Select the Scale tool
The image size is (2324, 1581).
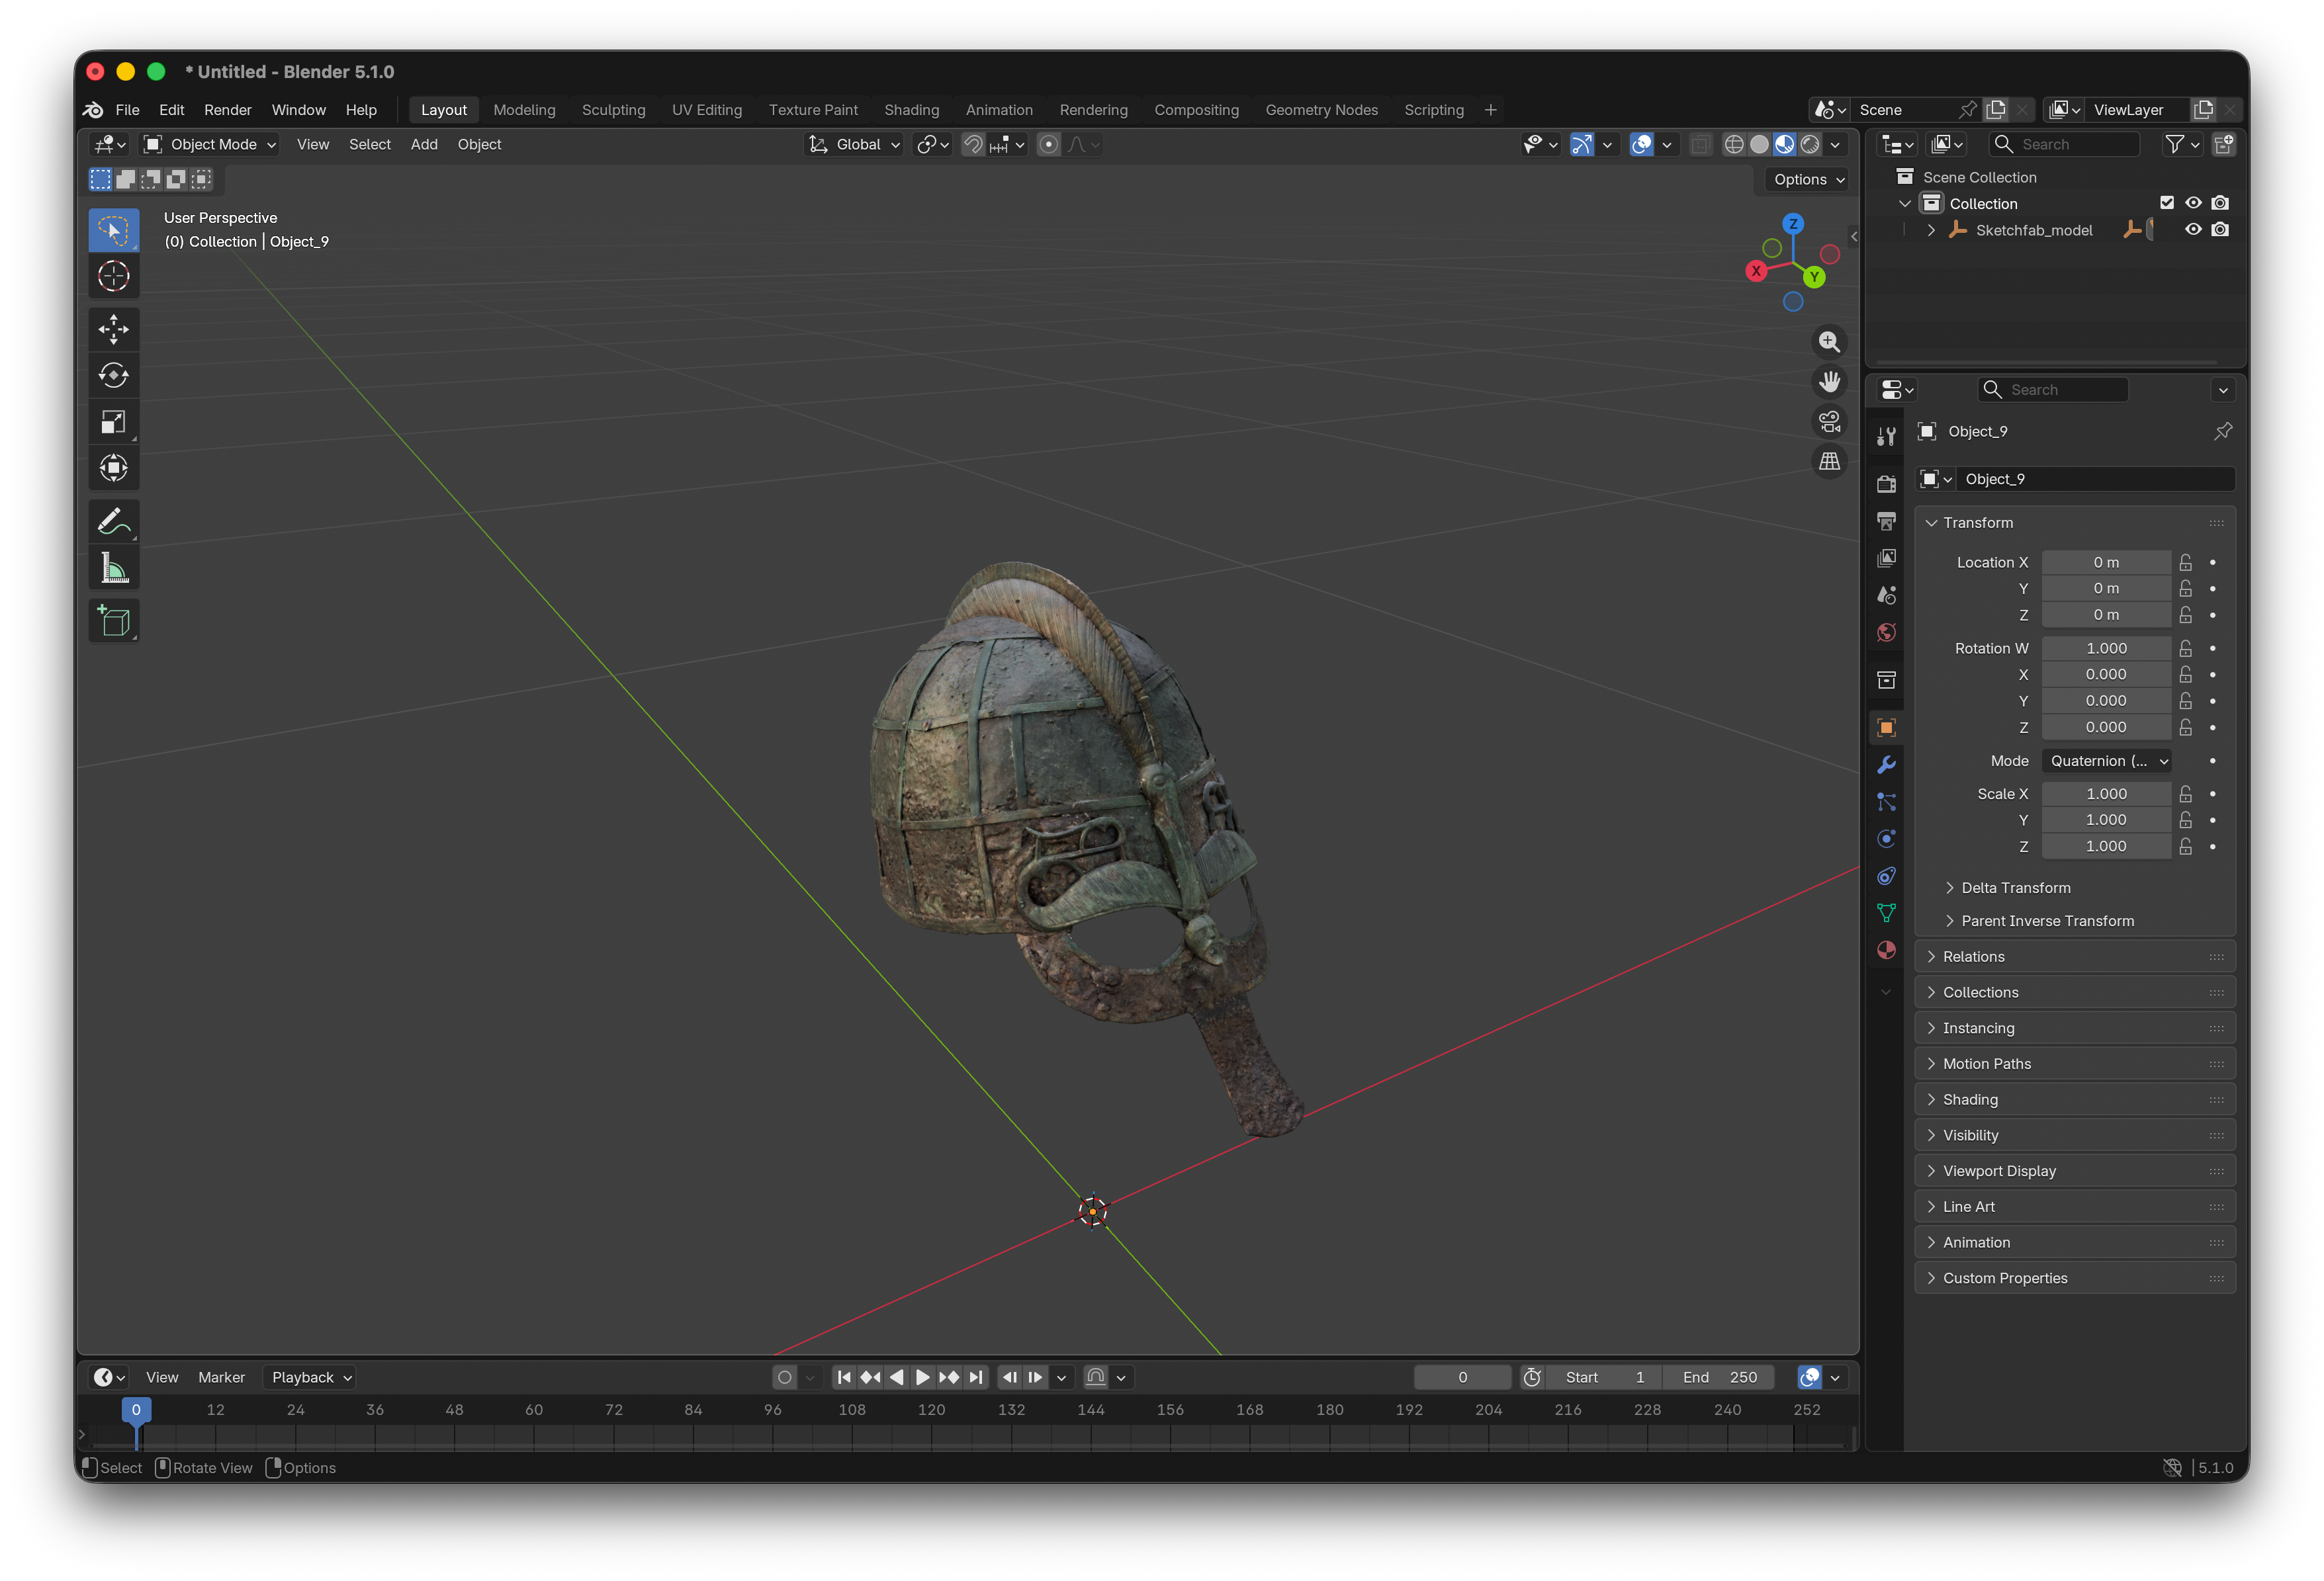click(113, 421)
